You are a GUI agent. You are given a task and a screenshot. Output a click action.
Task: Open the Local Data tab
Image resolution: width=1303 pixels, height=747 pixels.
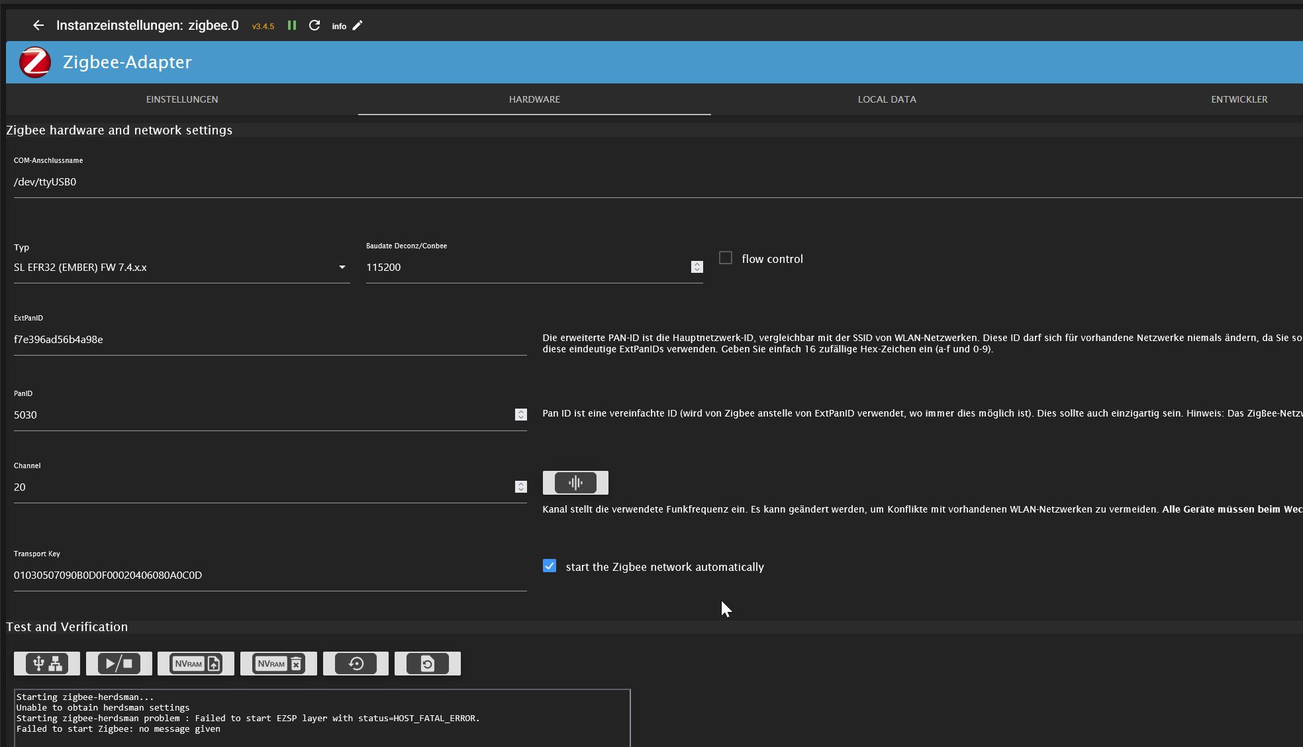[887, 99]
